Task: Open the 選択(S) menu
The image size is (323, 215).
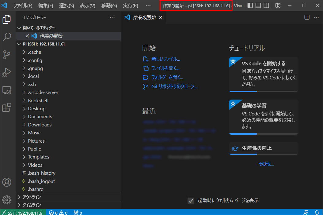Action: (x=66, y=5)
